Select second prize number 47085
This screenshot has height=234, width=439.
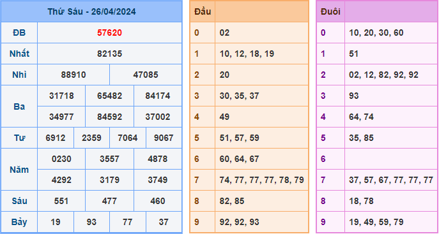(146, 75)
